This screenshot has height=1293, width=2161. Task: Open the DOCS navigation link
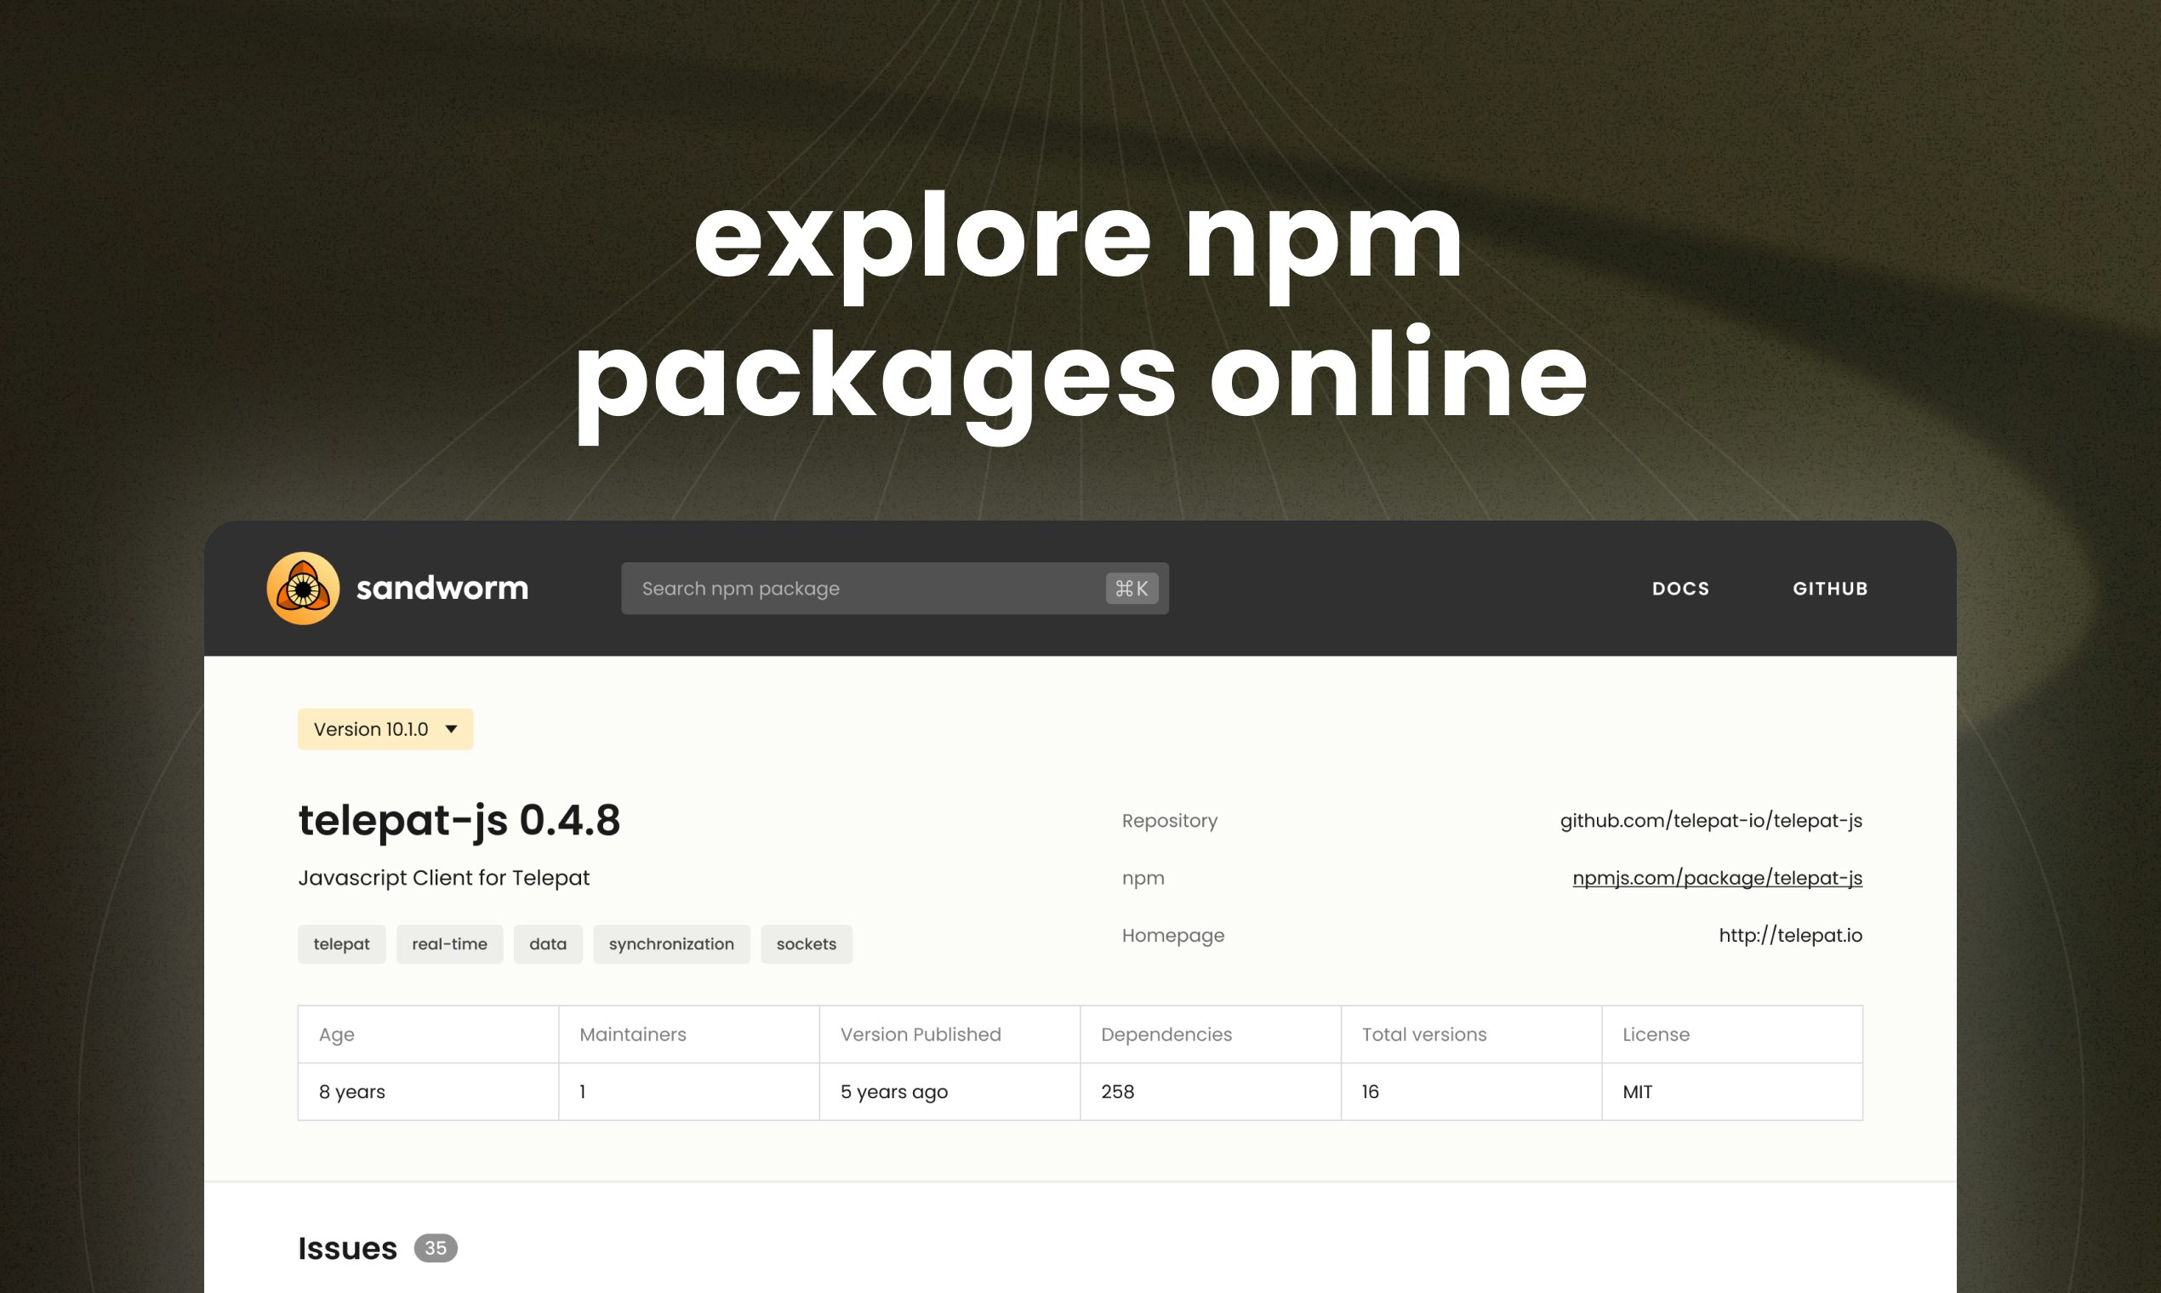[1680, 589]
